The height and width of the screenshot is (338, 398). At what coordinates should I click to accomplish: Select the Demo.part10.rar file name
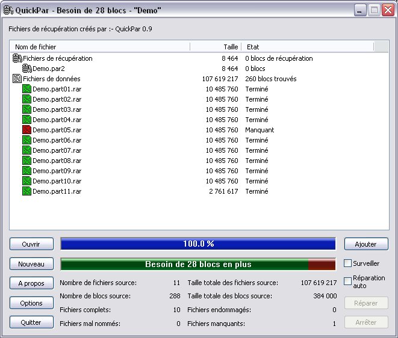(x=57, y=181)
